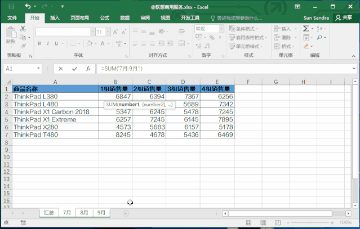360x229 pixels.
Task: Switch to 数据 ribbon tab
Action: click(x=125, y=18)
